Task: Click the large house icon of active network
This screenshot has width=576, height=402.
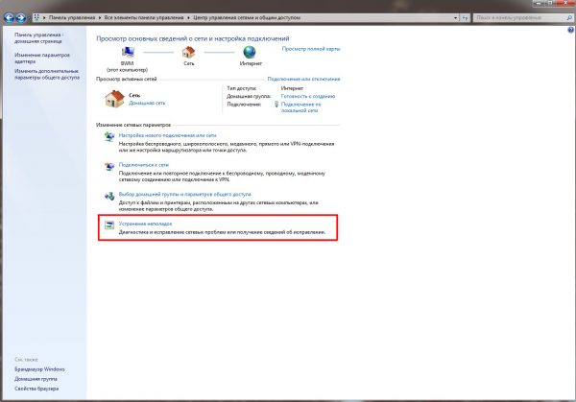Action: (x=114, y=99)
